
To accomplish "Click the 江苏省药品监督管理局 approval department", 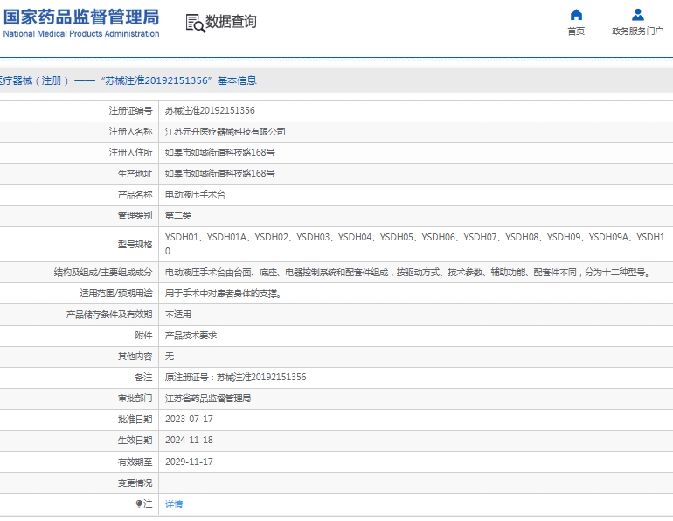I will 208,399.
